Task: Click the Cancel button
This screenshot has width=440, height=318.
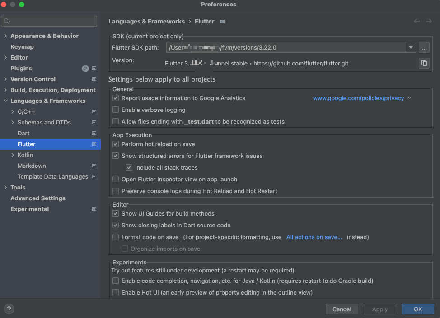Action: [342, 309]
